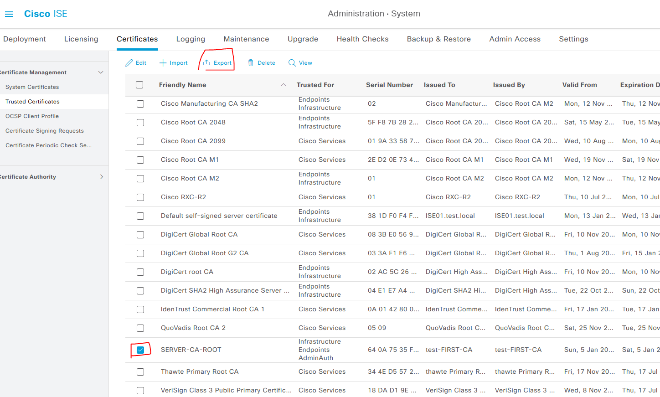
Task: Collapse the Certificate Management section
Action: pyautogui.click(x=101, y=72)
